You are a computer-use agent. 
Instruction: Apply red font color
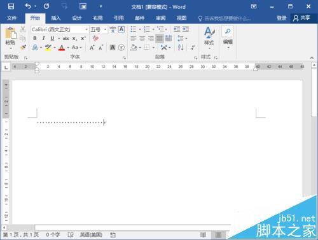(x=62, y=48)
